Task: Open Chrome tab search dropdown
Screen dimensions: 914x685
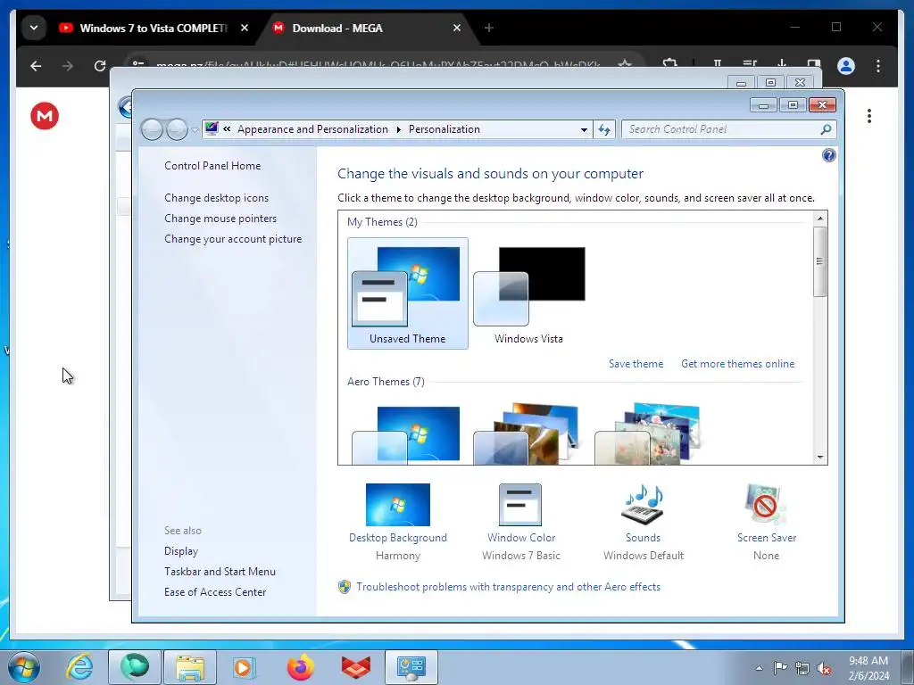Action: point(34,28)
